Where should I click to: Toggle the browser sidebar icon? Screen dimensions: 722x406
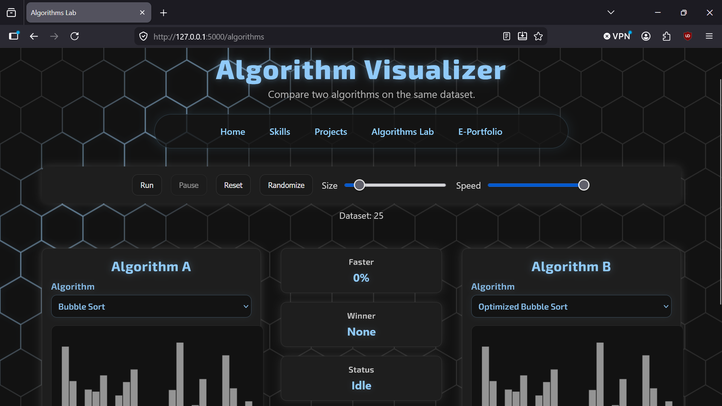[x=14, y=36]
